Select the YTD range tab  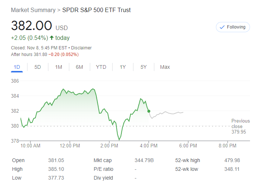(101, 67)
